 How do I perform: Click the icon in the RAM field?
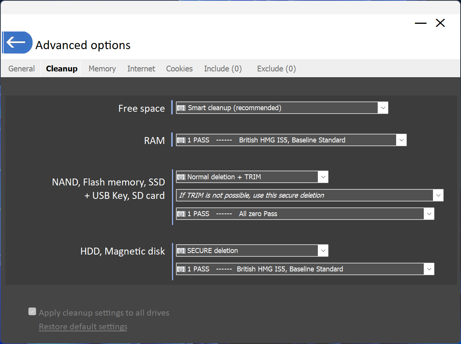[x=181, y=140]
